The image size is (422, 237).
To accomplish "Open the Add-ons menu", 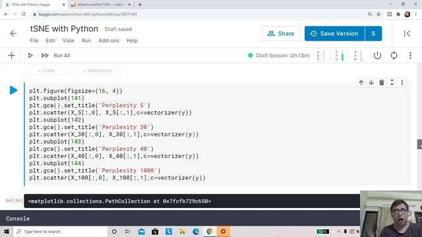I will 109,41.
